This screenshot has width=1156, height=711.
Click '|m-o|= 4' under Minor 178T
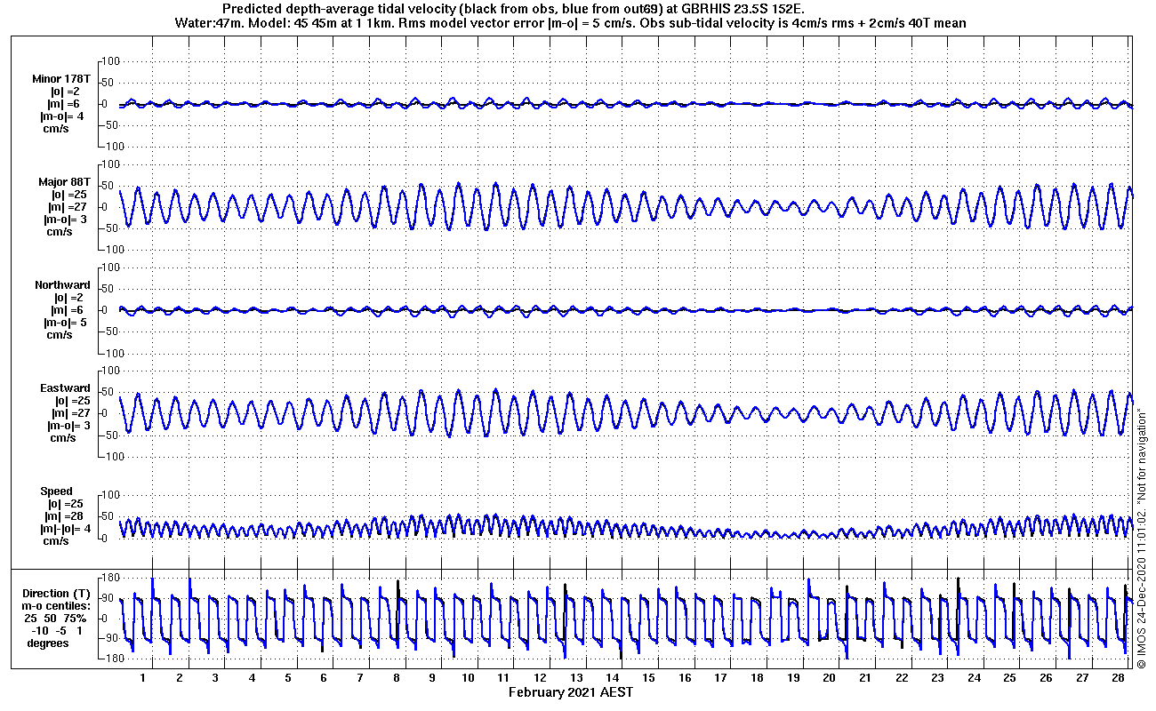point(62,116)
